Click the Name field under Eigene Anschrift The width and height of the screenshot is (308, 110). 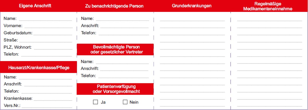[45, 19]
